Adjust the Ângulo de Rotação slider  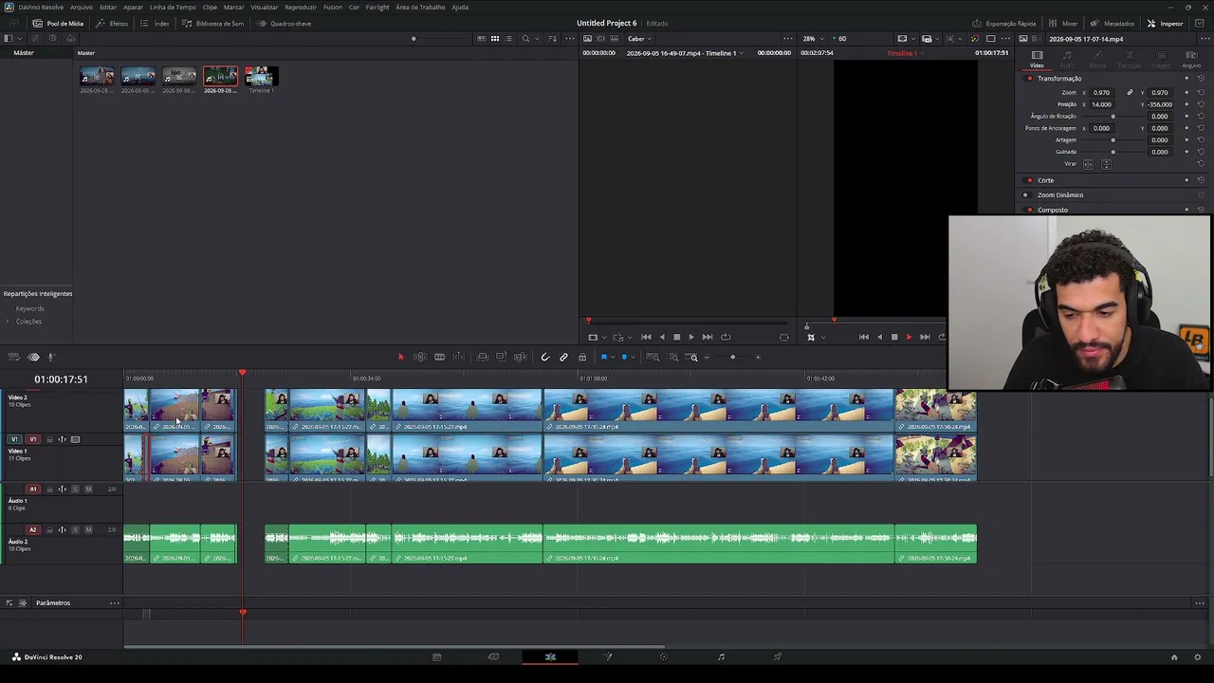1113,117
